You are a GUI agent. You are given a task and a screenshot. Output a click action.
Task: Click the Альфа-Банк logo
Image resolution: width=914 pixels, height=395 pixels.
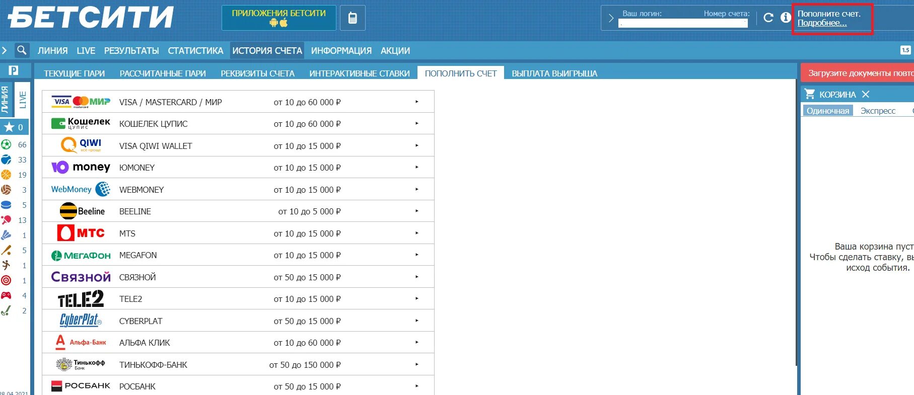pos(81,342)
